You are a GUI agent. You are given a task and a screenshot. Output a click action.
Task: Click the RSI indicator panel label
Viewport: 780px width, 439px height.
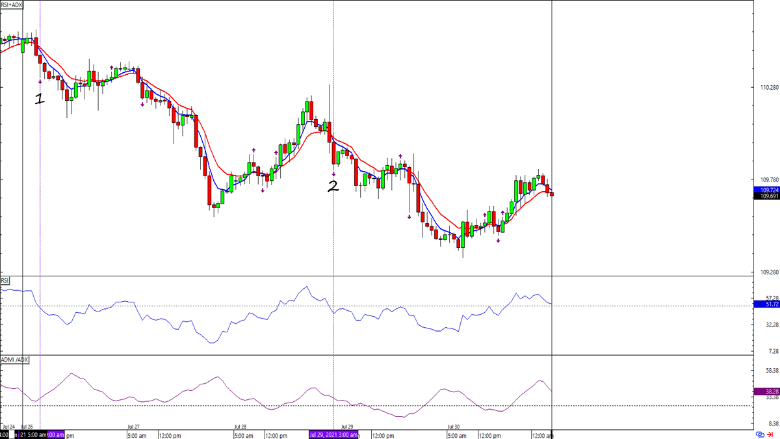click(x=6, y=280)
